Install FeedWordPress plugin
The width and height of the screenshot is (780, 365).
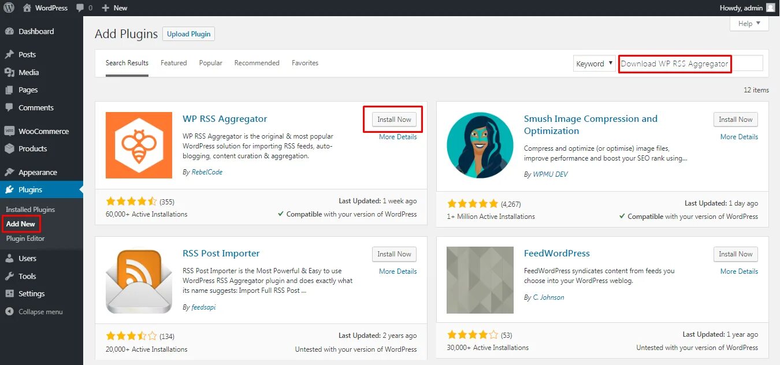pos(736,254)
